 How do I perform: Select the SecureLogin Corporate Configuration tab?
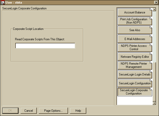(135, 92)
